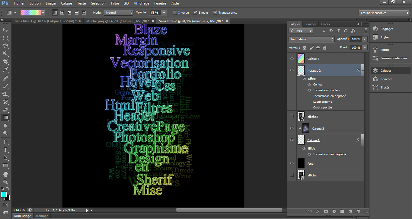The width and height of the screenshot is (412, 219).
Task: Toggle visibility of Contour effect
Action: pos(309,85)
